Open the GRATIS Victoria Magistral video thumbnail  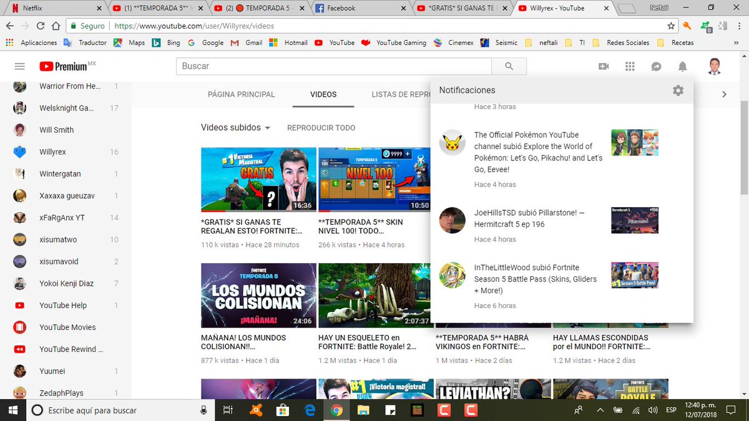point(258,180)
